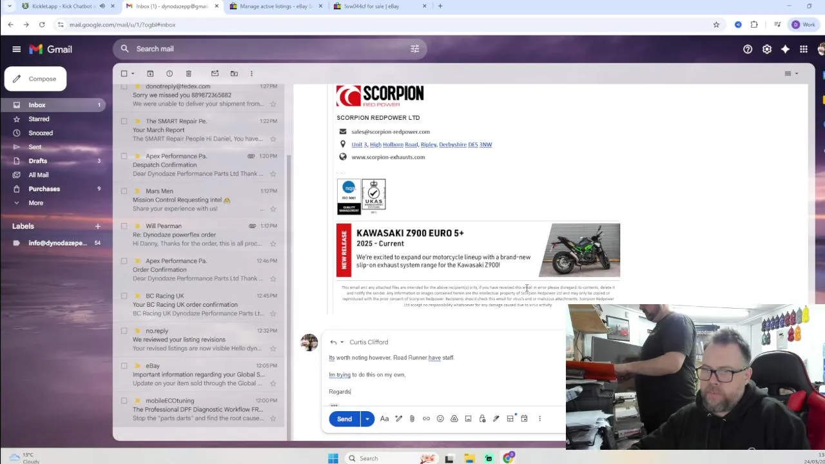825x464 pixels.
Task: Show search options filter icon
Action: [x=415, y=49]
